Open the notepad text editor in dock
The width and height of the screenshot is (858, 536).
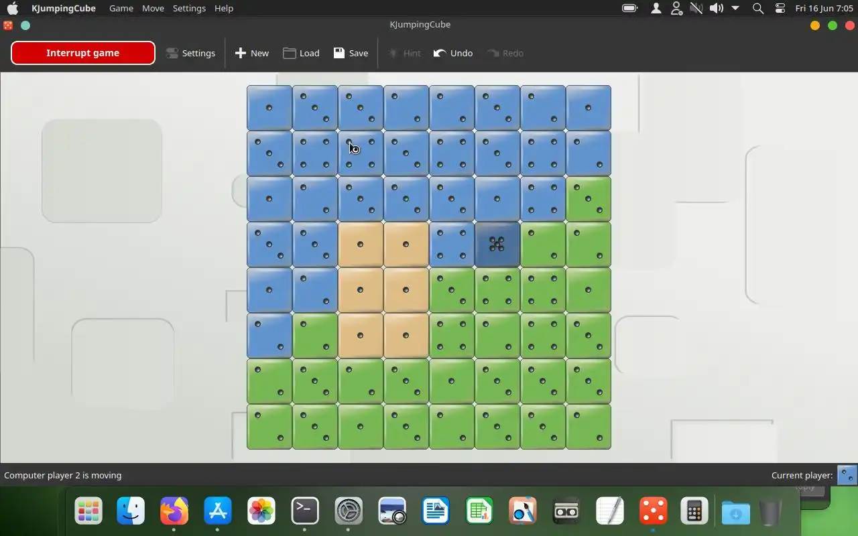coord(610,511)
